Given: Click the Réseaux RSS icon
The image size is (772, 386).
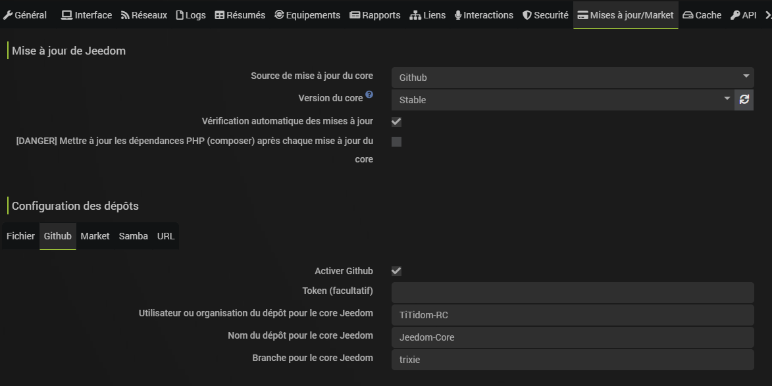Looking at the screenshot, I should [126, 15].
